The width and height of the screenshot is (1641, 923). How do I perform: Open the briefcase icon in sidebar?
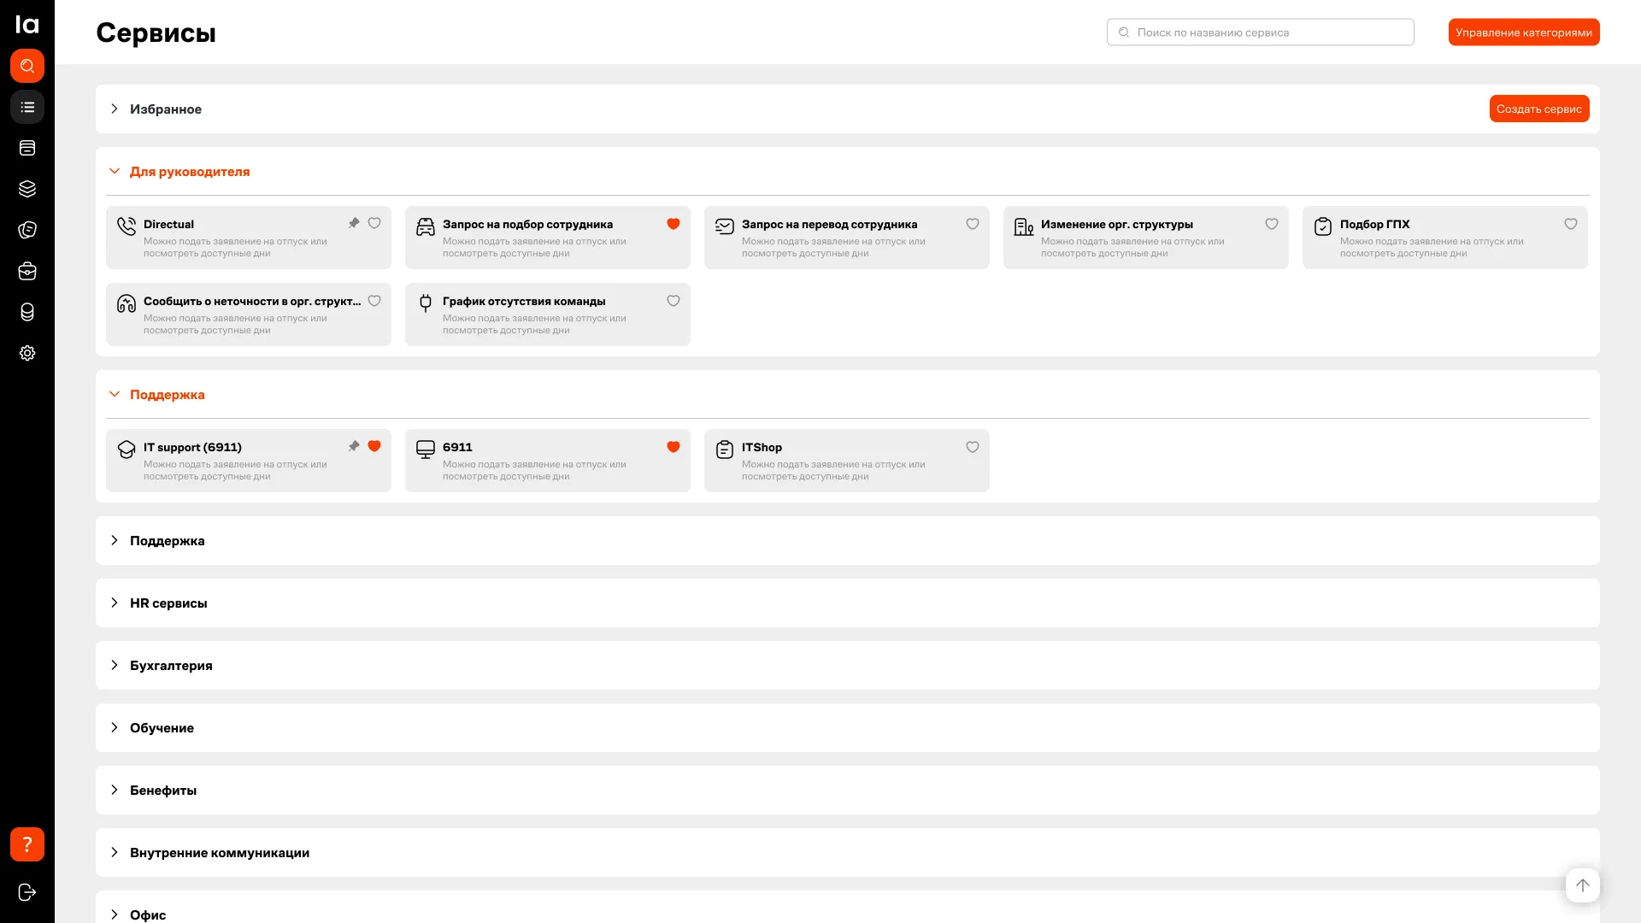click(x=27, y=271)
